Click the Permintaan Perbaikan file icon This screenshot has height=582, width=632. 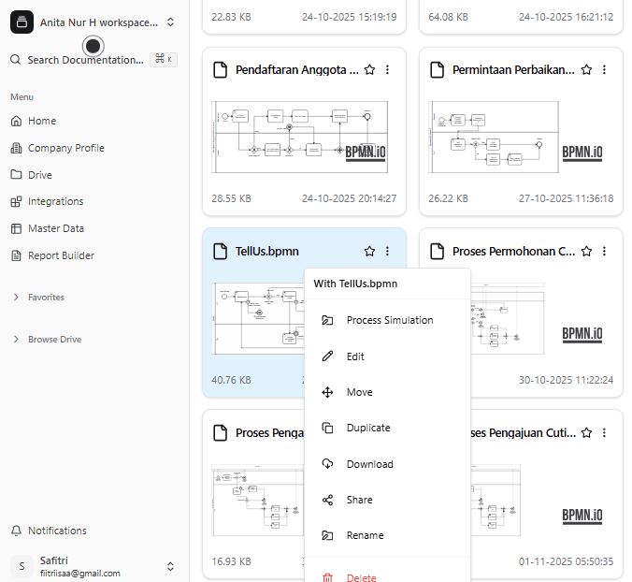coord(437,70)
